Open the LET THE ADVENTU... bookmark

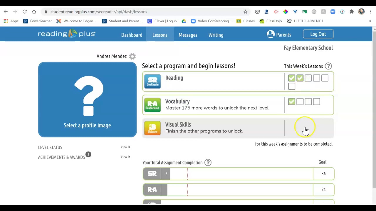306,21
